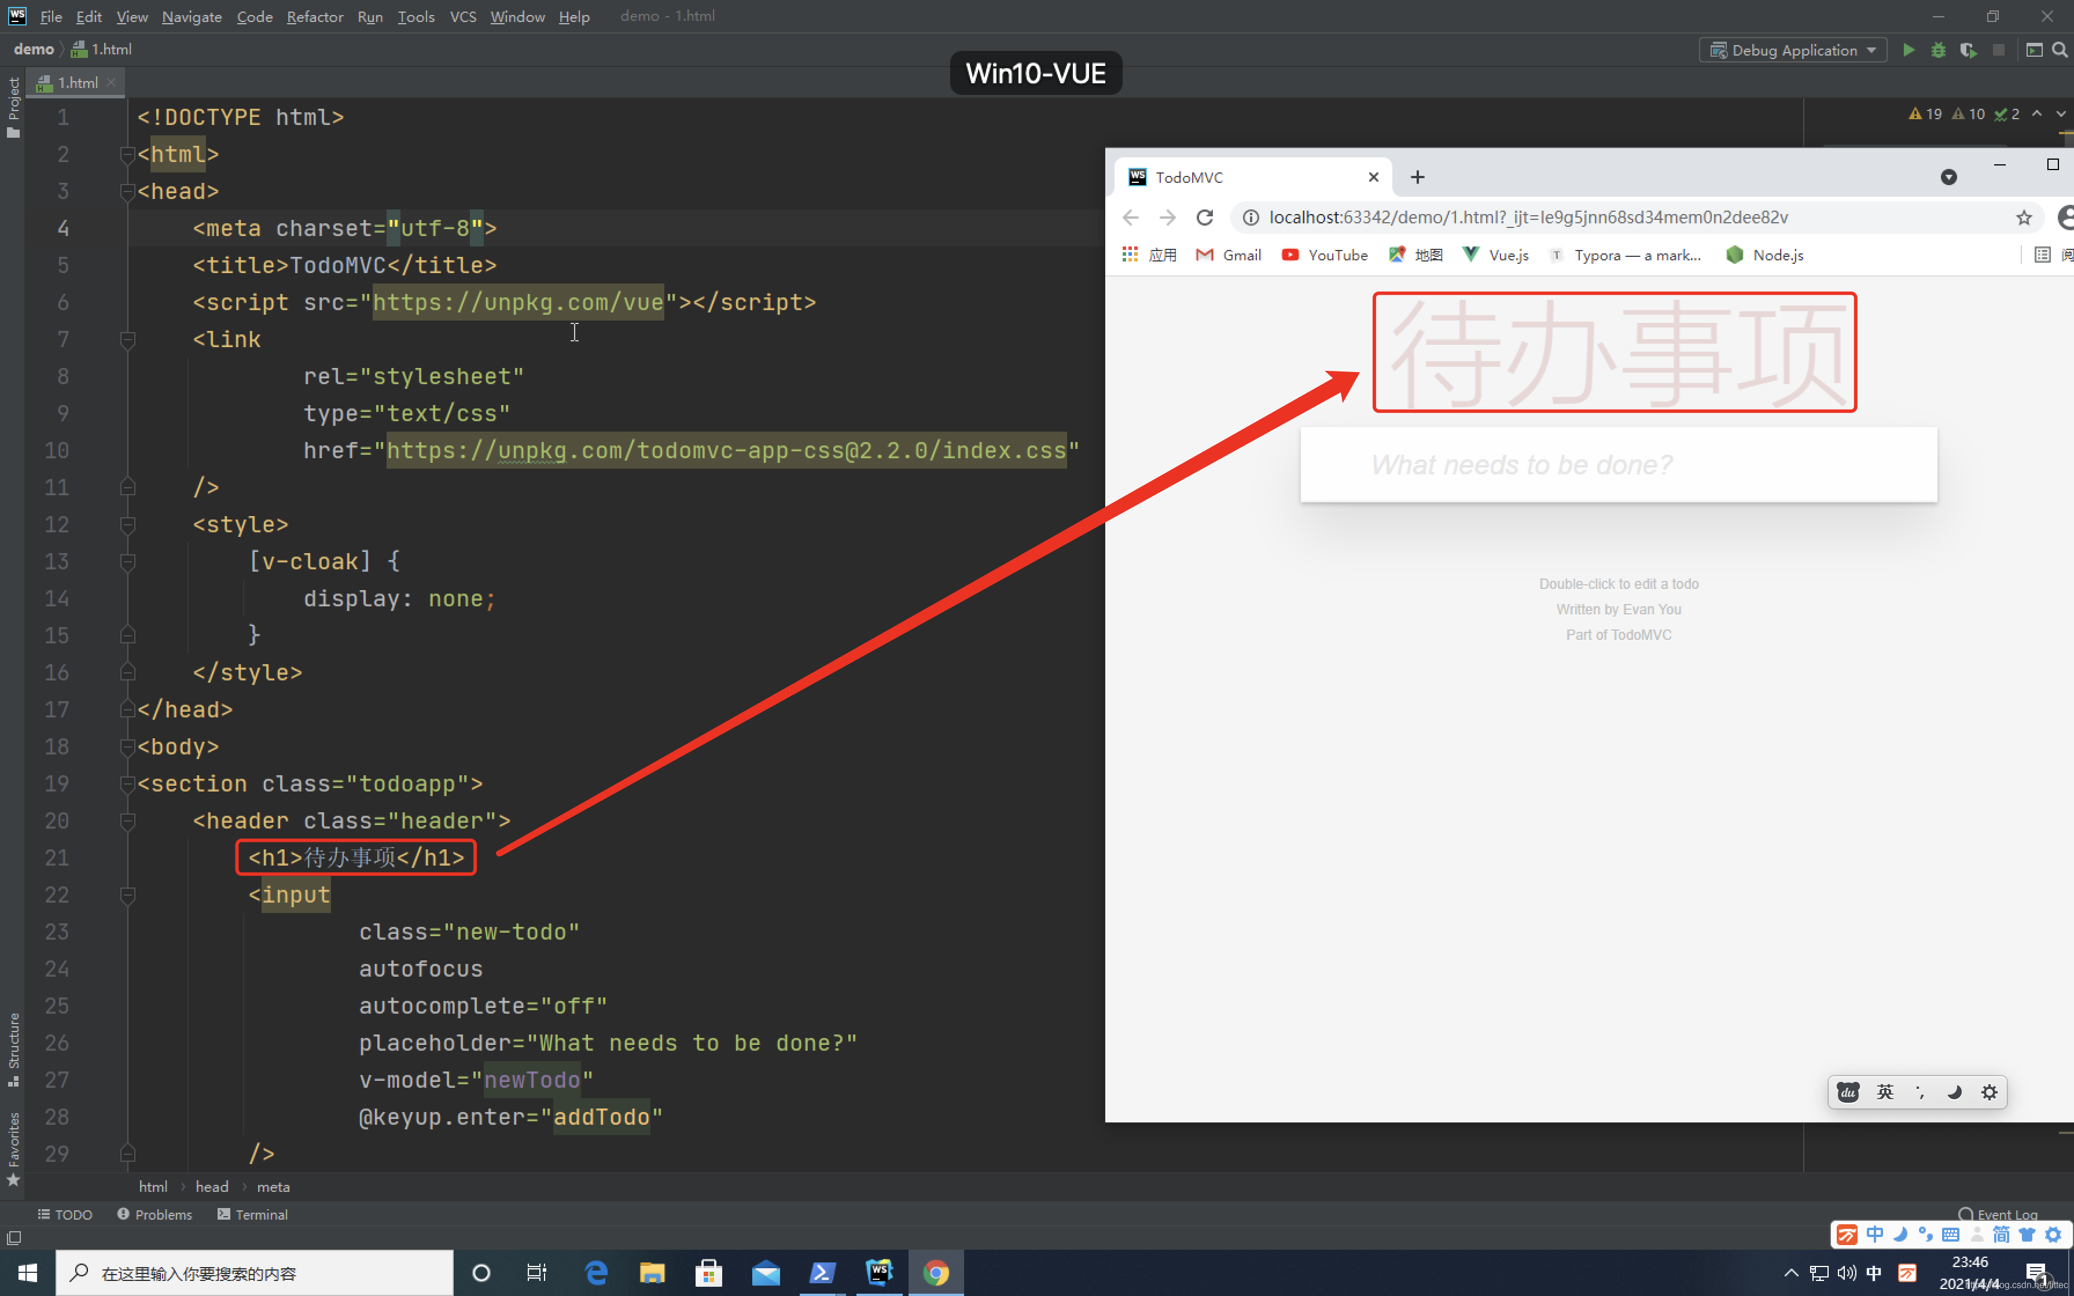Open File Explorer from taskbar
Screen dimensions: 2074x1296
(652, 1273)
